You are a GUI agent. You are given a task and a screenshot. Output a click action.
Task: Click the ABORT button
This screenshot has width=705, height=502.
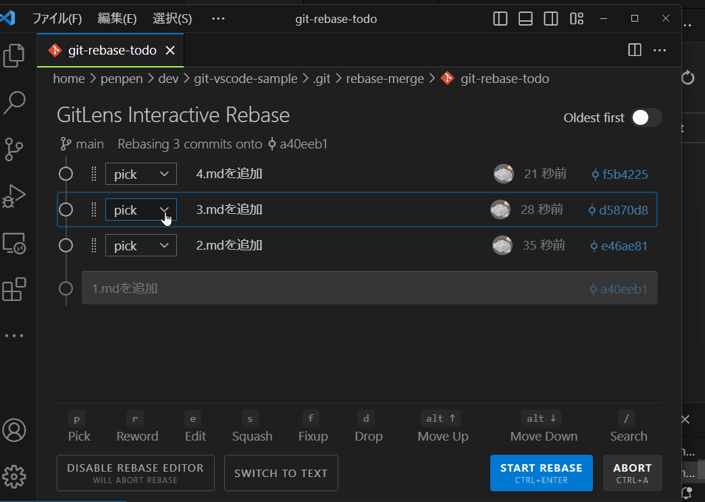point(632,473)
